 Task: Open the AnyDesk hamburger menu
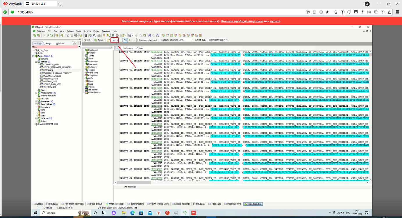[x=397, y=12]
